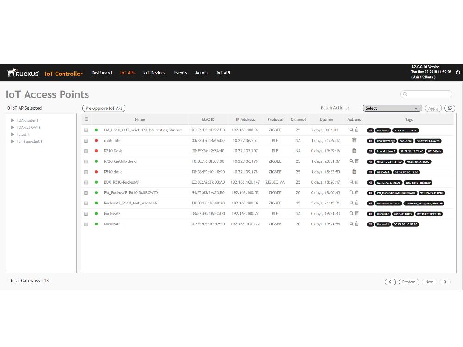Delete R720-karthik-desk with trash icon
This screenshot has height=347, width=463.
point(357,161)
